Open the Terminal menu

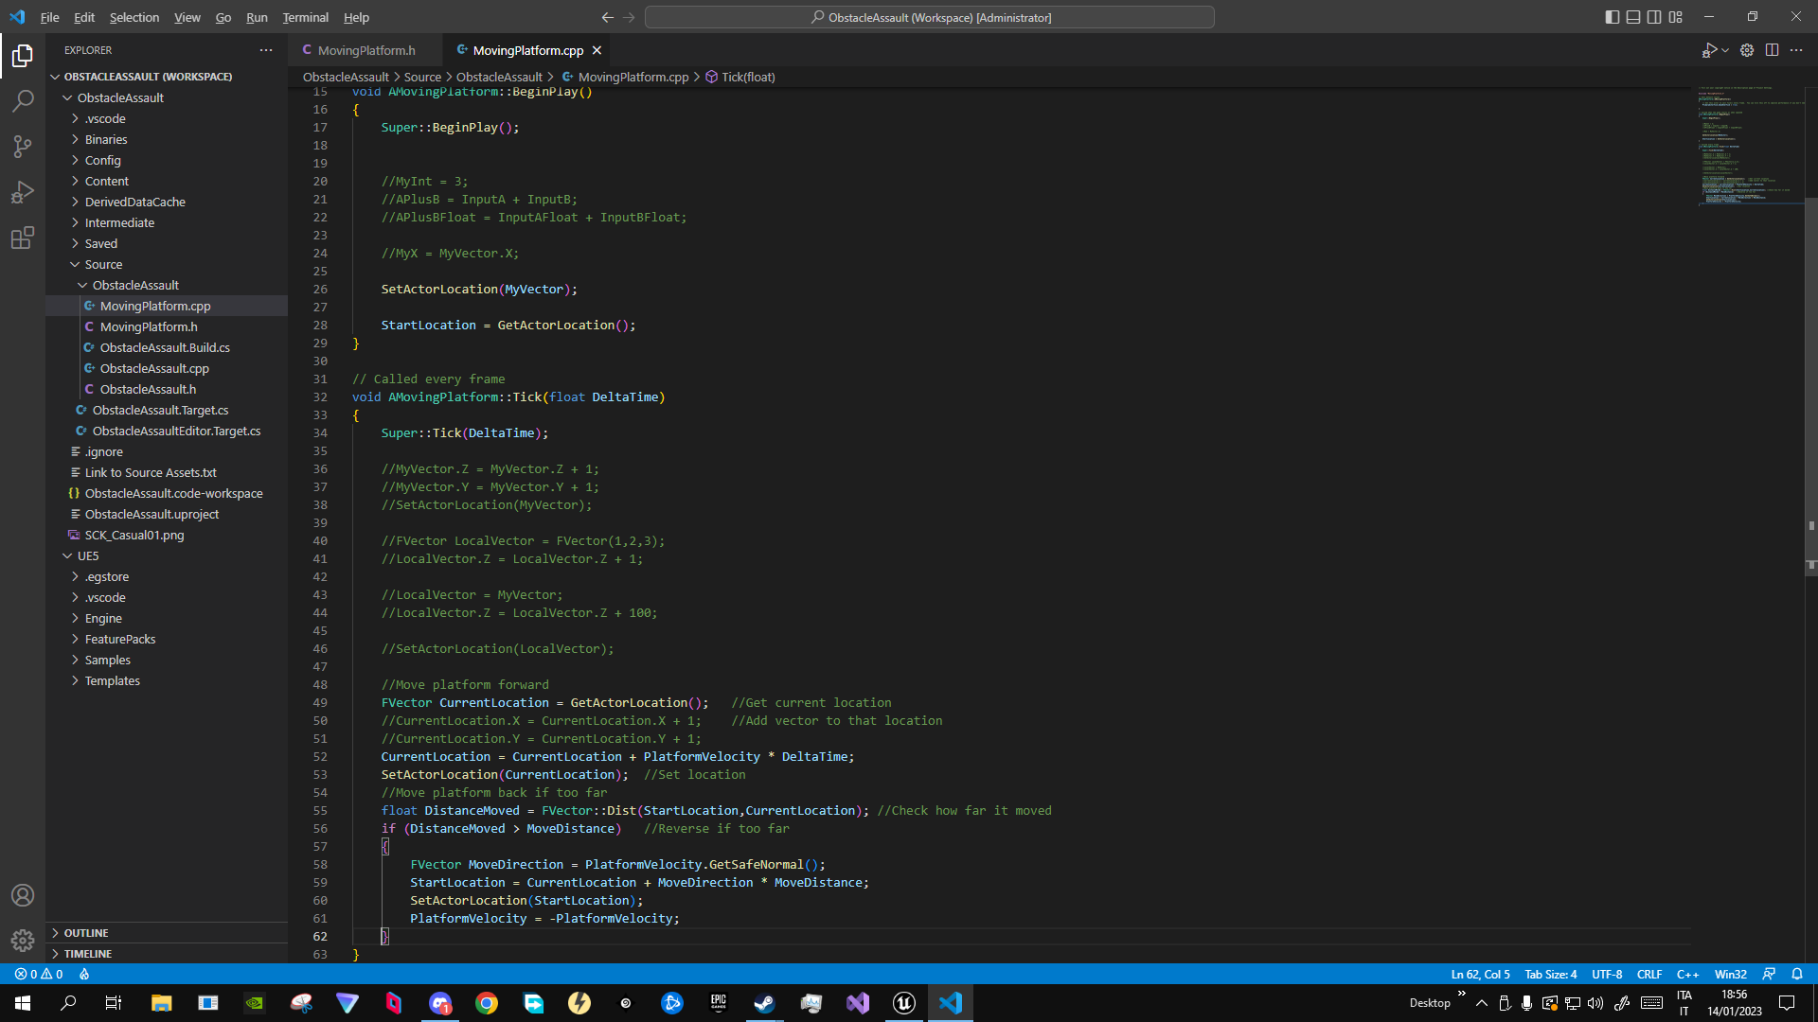coord(305,17)
